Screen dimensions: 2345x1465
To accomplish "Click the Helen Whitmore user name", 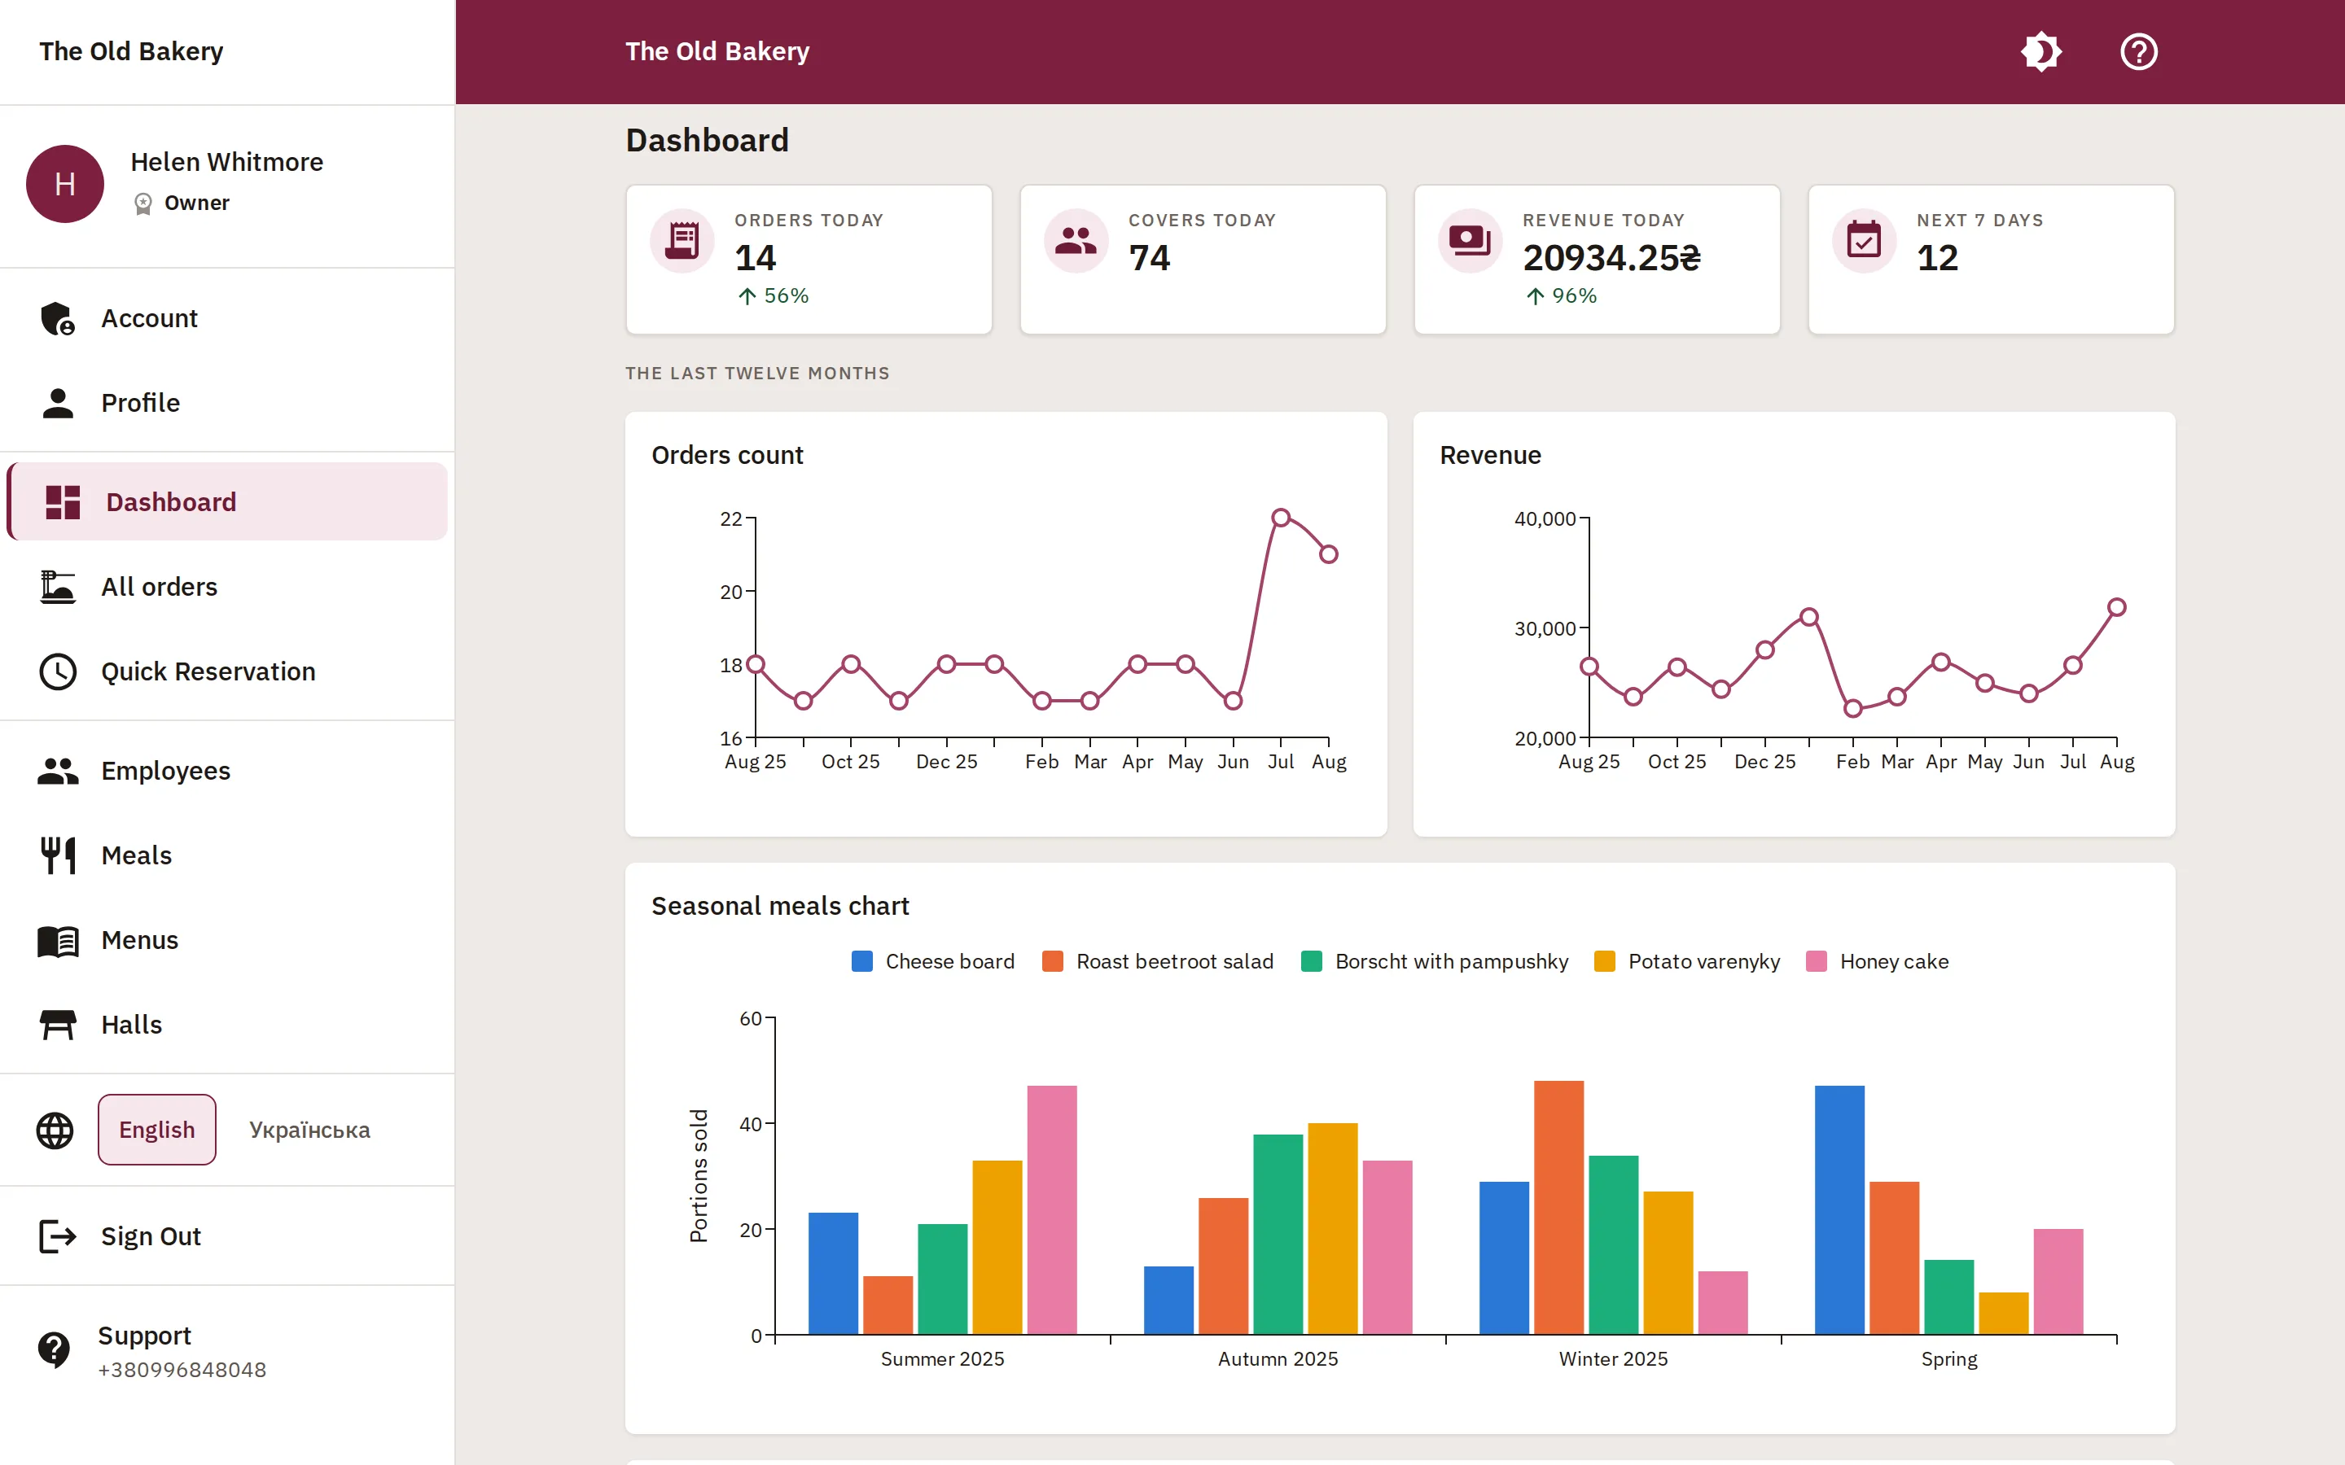I will coord(226,162).
